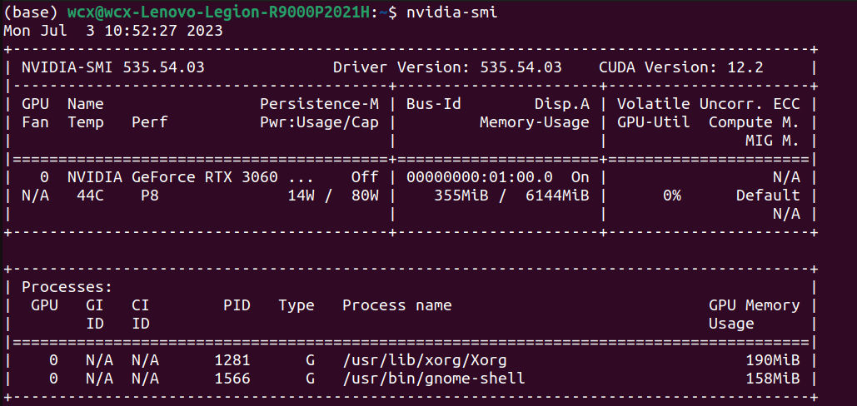Click the memory usage 355MiB / 6144MiB

point(511,196)
